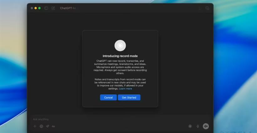
Task: Click the "Introducing record mode" heading
Action: tap(120, 56)
